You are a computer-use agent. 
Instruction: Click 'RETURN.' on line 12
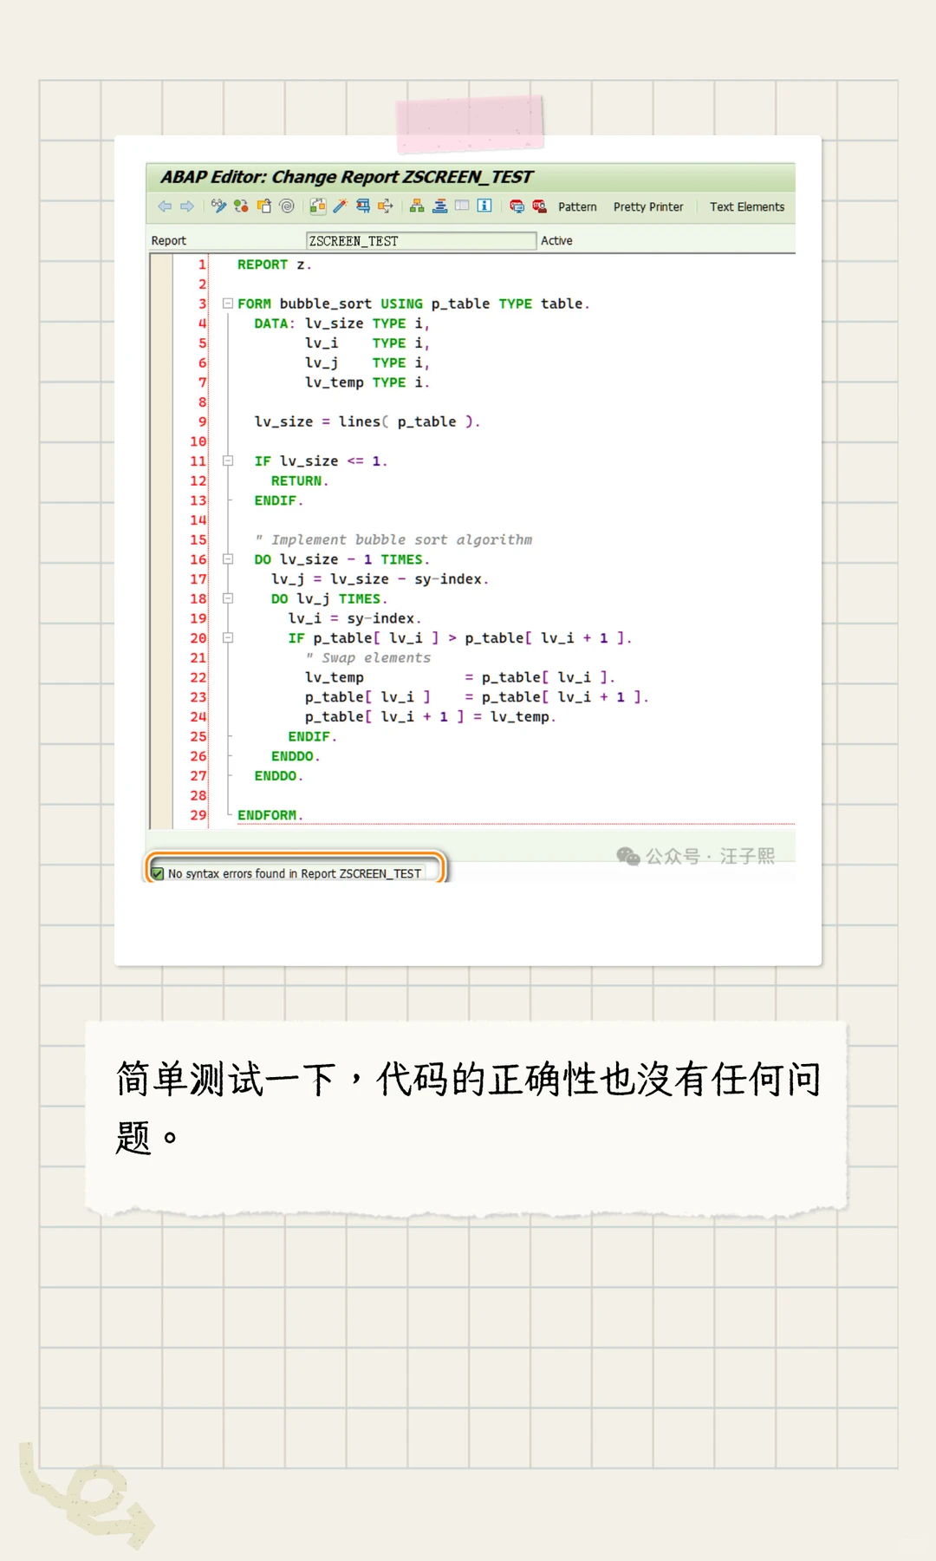299,480
